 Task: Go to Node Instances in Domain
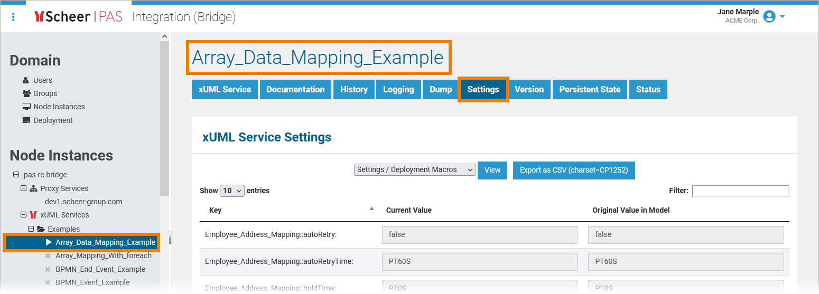pos(59,107)
